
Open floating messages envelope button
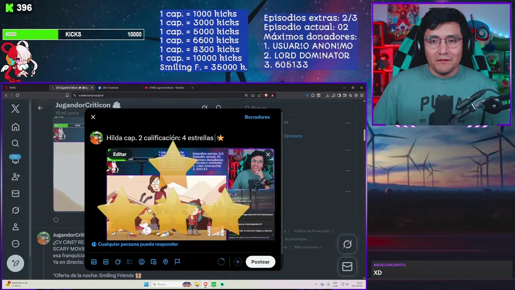point(347,266)
